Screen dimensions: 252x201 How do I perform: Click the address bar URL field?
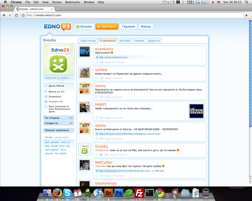pyautogui.click(x=135, y=15)
